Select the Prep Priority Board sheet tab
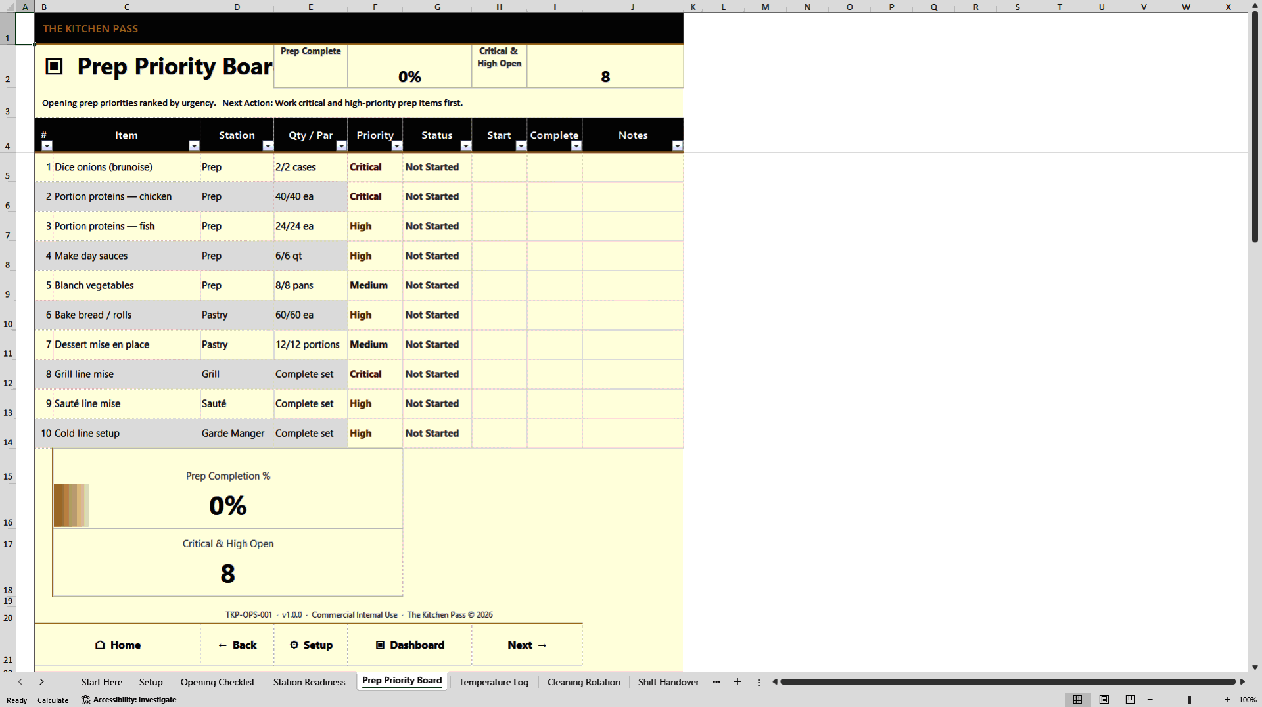Image resolution: width=1262 pixels, height=707 pixels. 402,681
